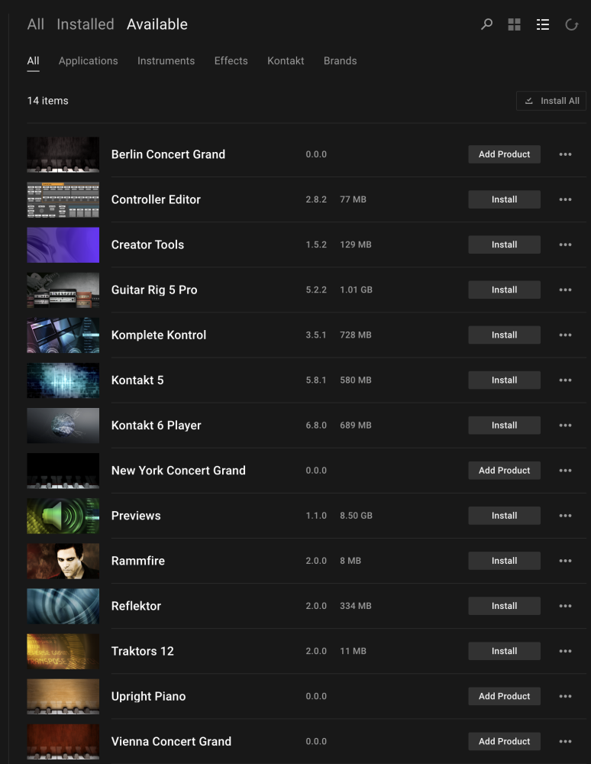The image size is (591, 764).
Task: Refresh the product list
Action: pos(571,24)
